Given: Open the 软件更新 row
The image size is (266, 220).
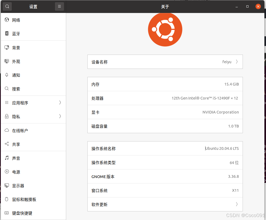Looking at the screenshot, I should click(x=165, y=204).
